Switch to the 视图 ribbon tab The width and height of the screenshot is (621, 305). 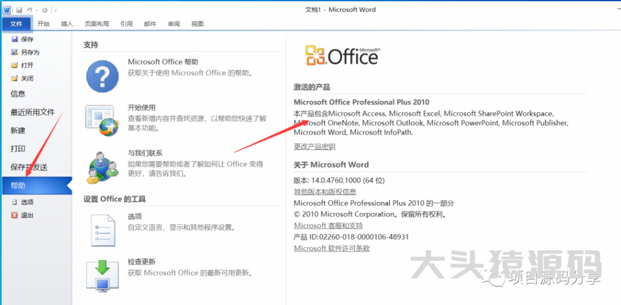[x=197, y=24]
